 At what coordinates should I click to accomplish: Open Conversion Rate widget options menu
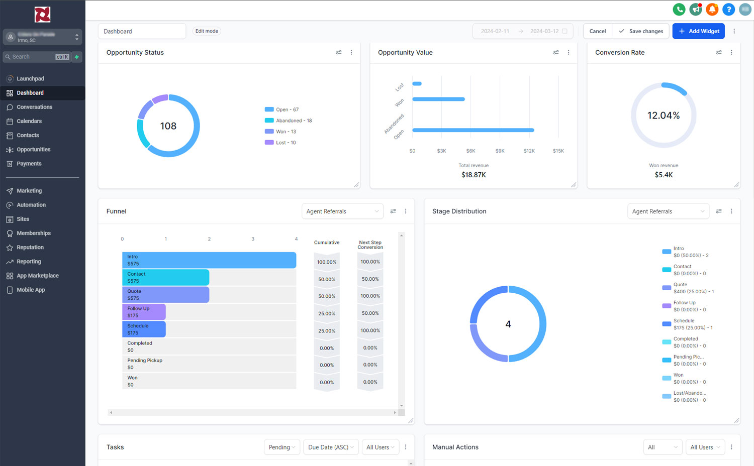coord(731,52)
